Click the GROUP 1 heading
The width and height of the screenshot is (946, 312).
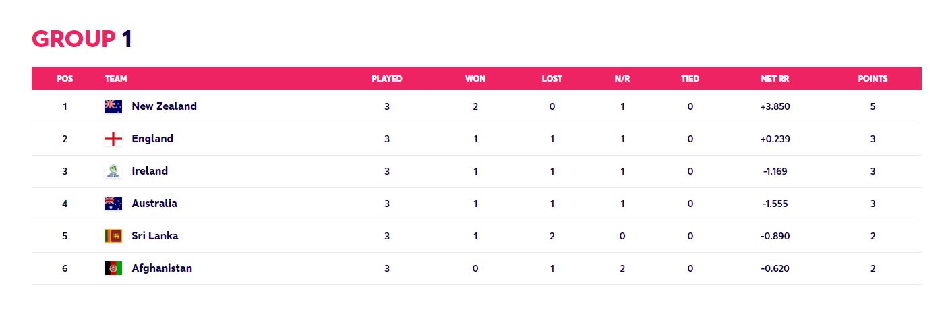point(82,40)
